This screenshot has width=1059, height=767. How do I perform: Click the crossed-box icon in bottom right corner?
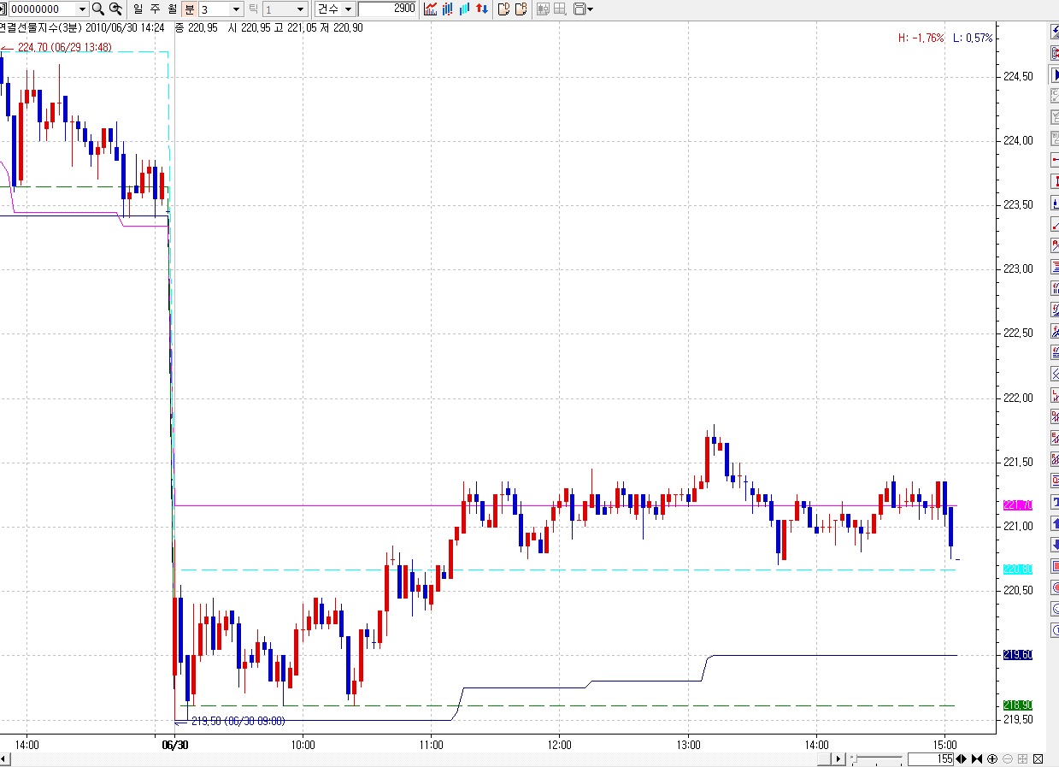(1038, 759)
